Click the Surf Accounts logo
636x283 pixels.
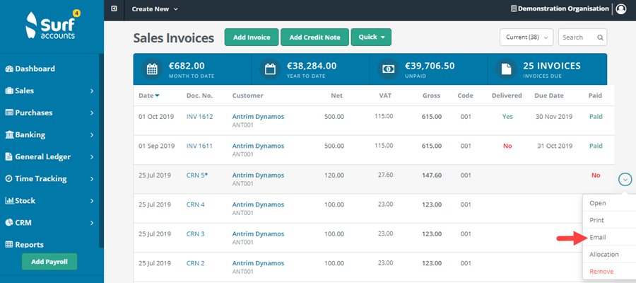point(51,26)
